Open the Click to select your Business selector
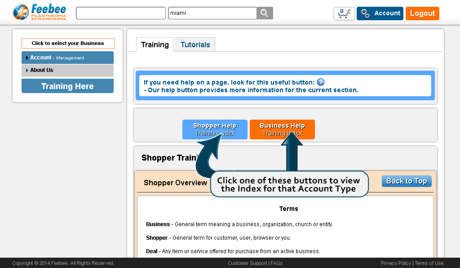Viewport: 460px width, 268px height. [x=68, y=43]
